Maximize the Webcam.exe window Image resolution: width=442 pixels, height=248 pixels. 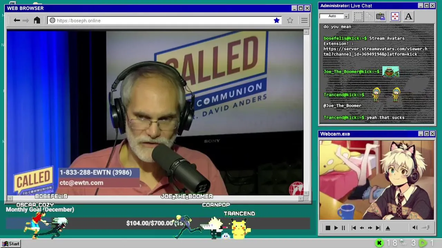(426, 134)
